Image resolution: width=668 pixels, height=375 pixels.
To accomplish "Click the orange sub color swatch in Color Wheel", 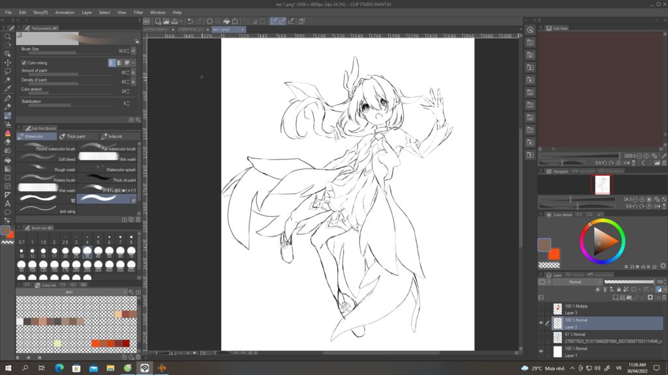I will [x=554, y=255].
